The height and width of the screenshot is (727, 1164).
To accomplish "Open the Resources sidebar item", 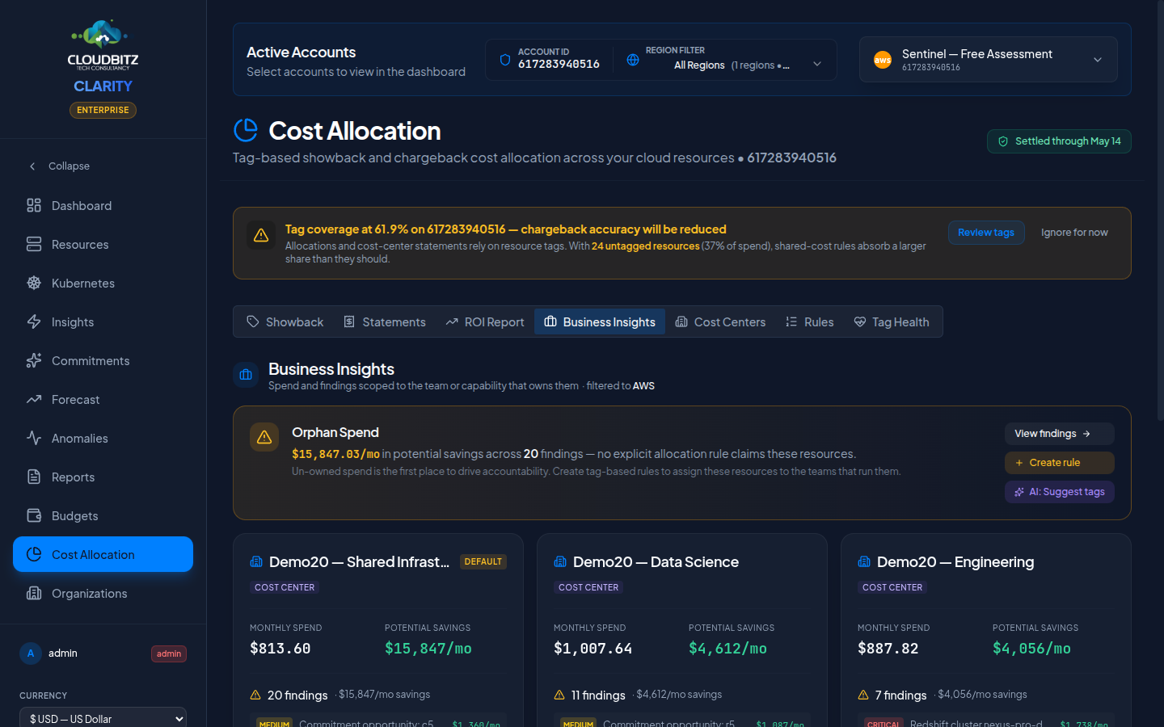I will 103,244.
